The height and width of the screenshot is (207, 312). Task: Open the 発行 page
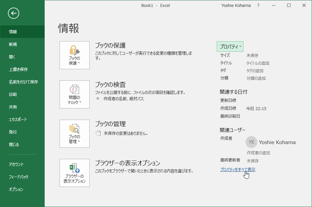22,132
